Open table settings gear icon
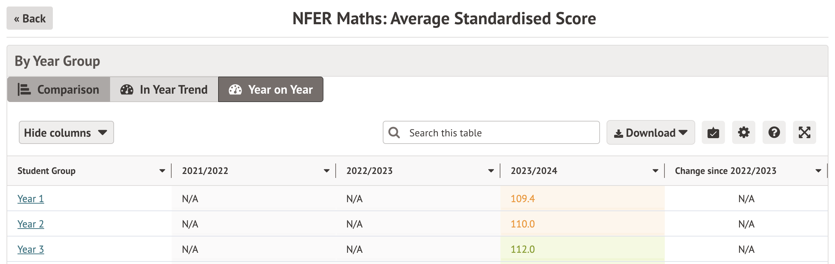The width and height of the screenshot is (835, 264). 743,133
